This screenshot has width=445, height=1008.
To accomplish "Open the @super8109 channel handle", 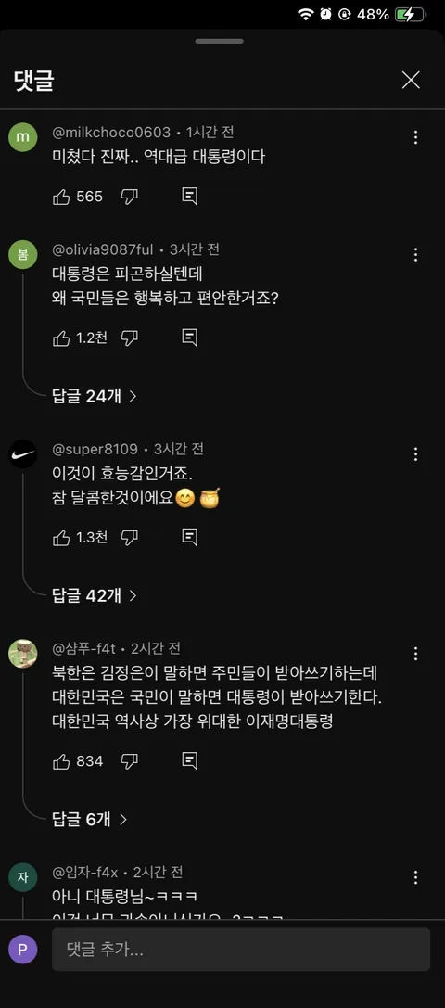I will pyautogui.click(x=97, y=448).
